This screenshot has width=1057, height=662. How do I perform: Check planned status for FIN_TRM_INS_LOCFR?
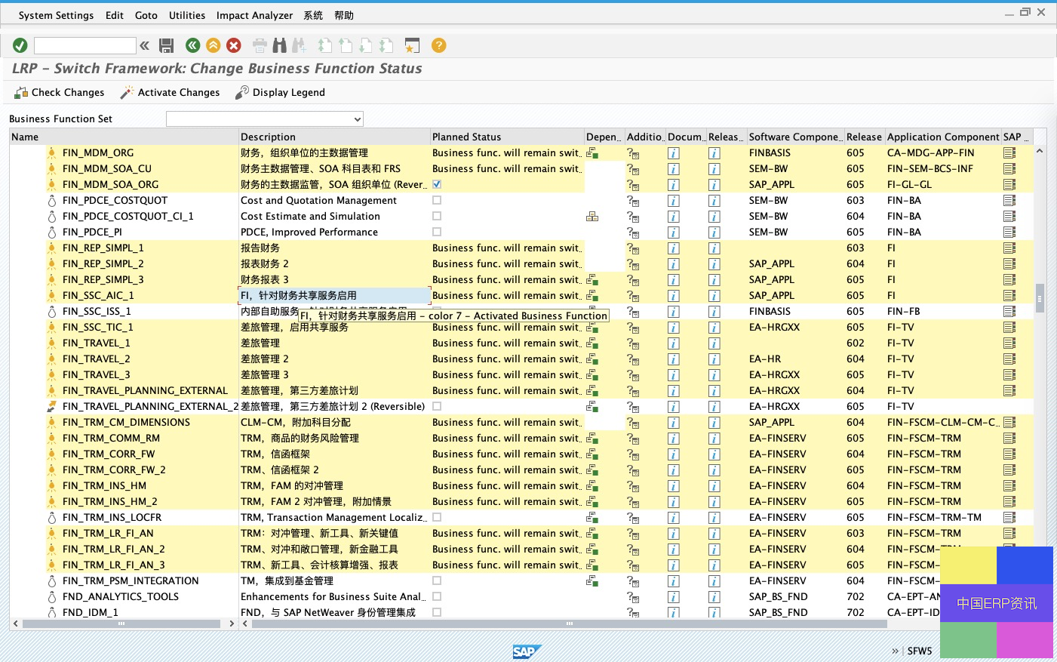437,517
